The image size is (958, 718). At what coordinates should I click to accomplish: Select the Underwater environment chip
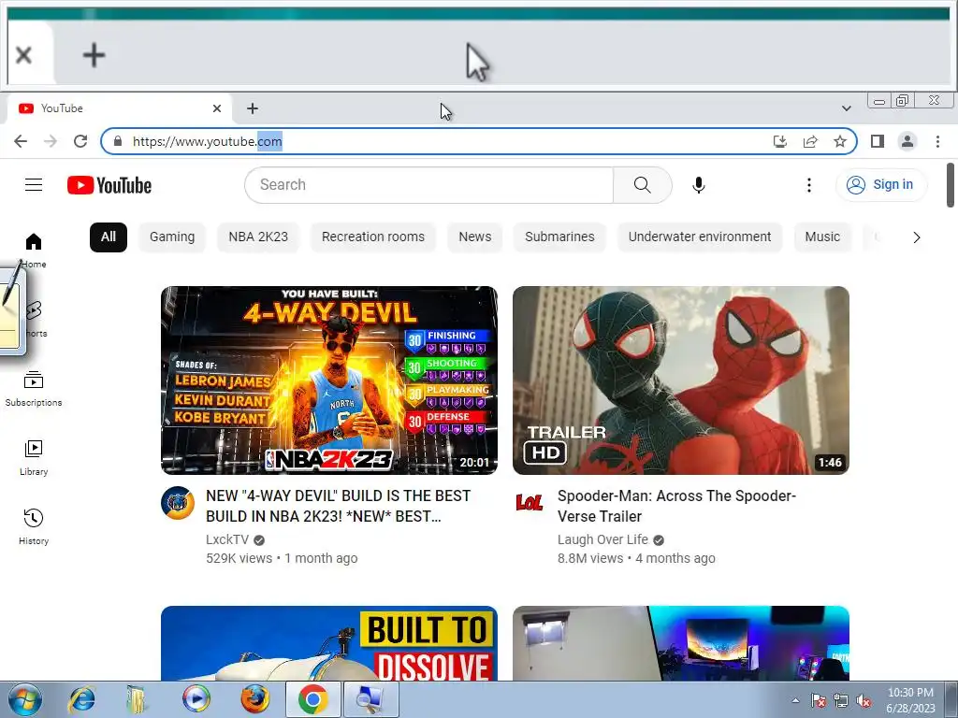(x=700, y=237)
